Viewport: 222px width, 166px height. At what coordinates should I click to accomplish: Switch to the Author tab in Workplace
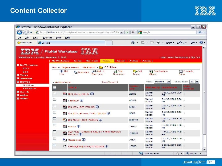[134, 61]
